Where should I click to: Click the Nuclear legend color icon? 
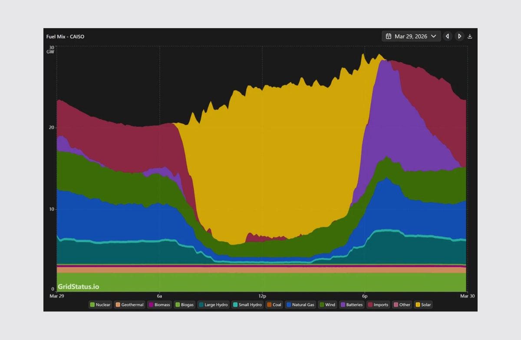click(x=92, y=304)
